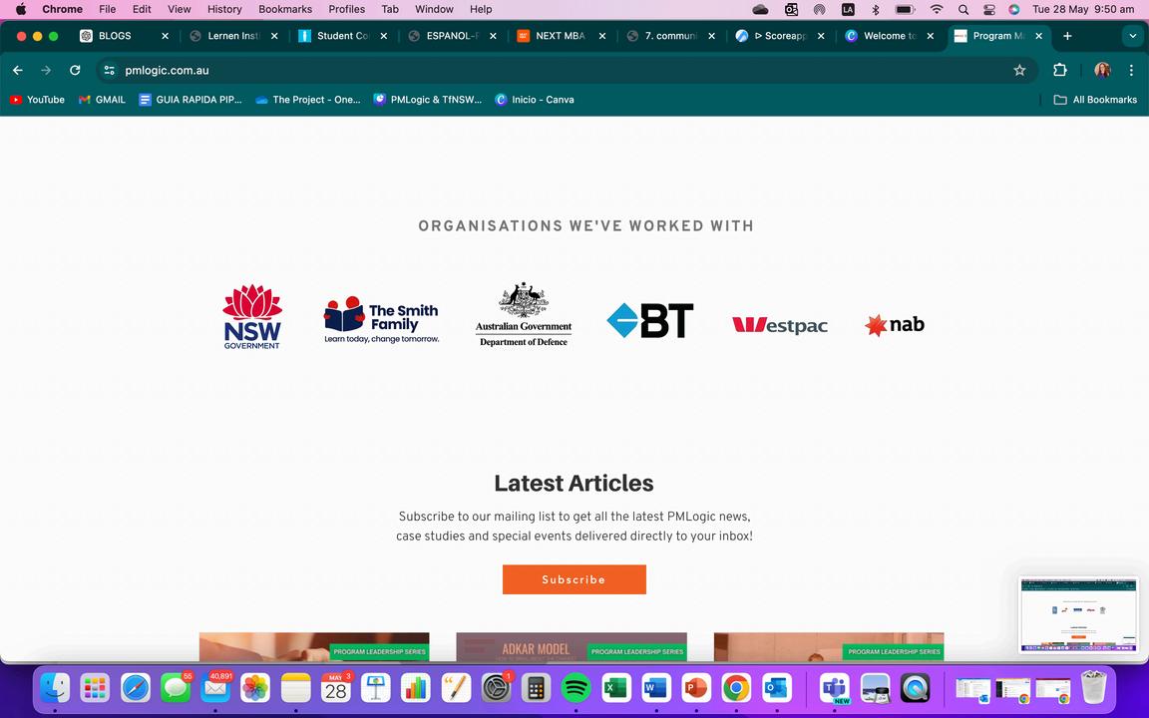Image resolution: width=1149 pixels, height=718 pixels.
Task: View site information icon in address bar
Action: 109,71
